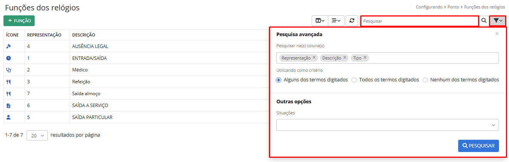Select 'Nenhum dos termos digitados' radio option
This screenshot has width=509, height=162.
click(x=425, y=80)
